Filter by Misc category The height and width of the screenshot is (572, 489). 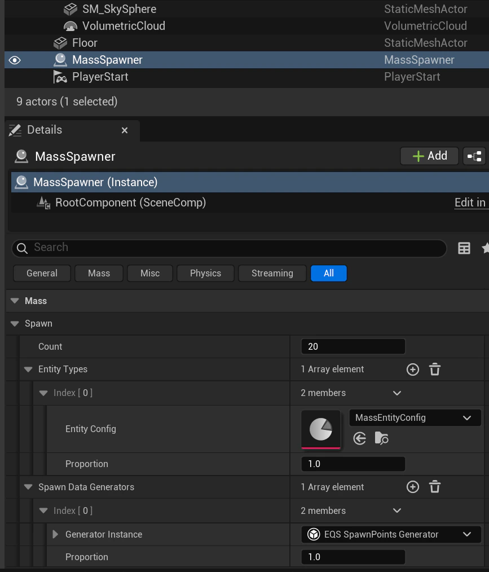click(x=150, y=273)
